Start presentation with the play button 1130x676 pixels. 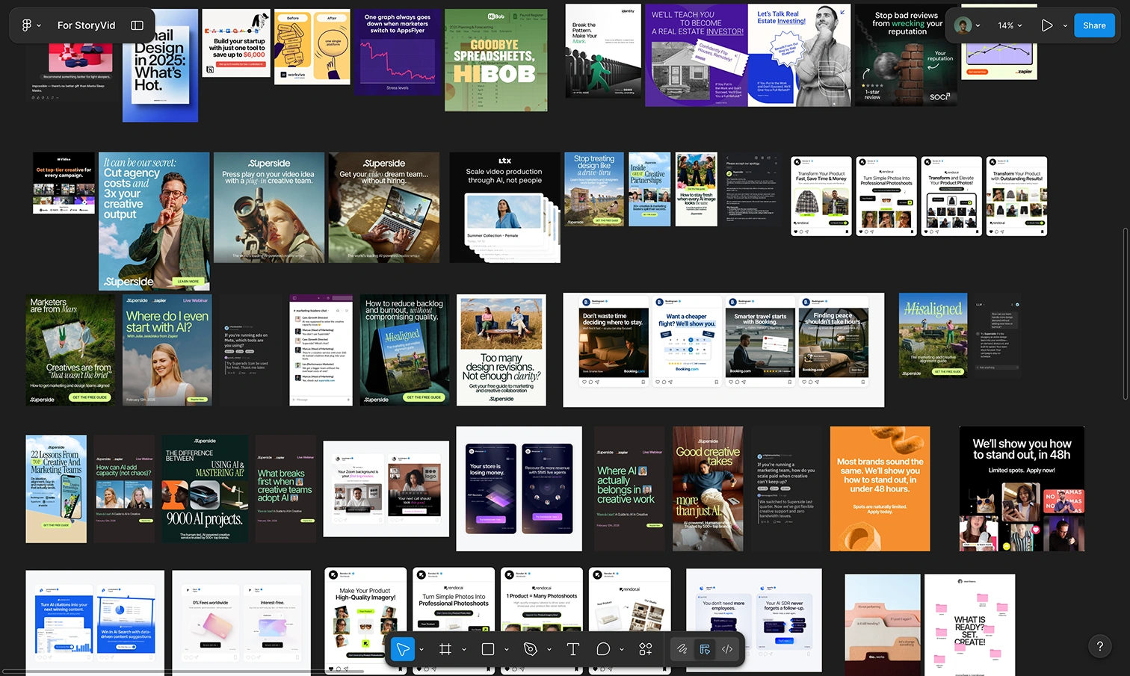[1047, 25]
